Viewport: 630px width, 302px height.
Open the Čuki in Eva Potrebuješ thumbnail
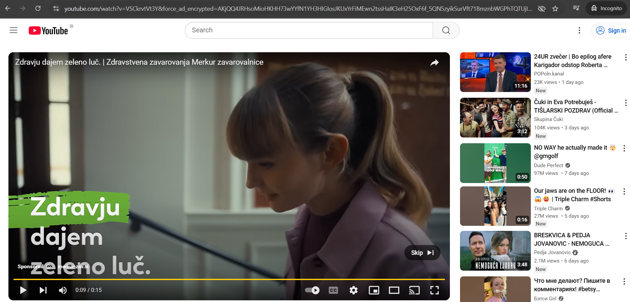pos(495,118)
